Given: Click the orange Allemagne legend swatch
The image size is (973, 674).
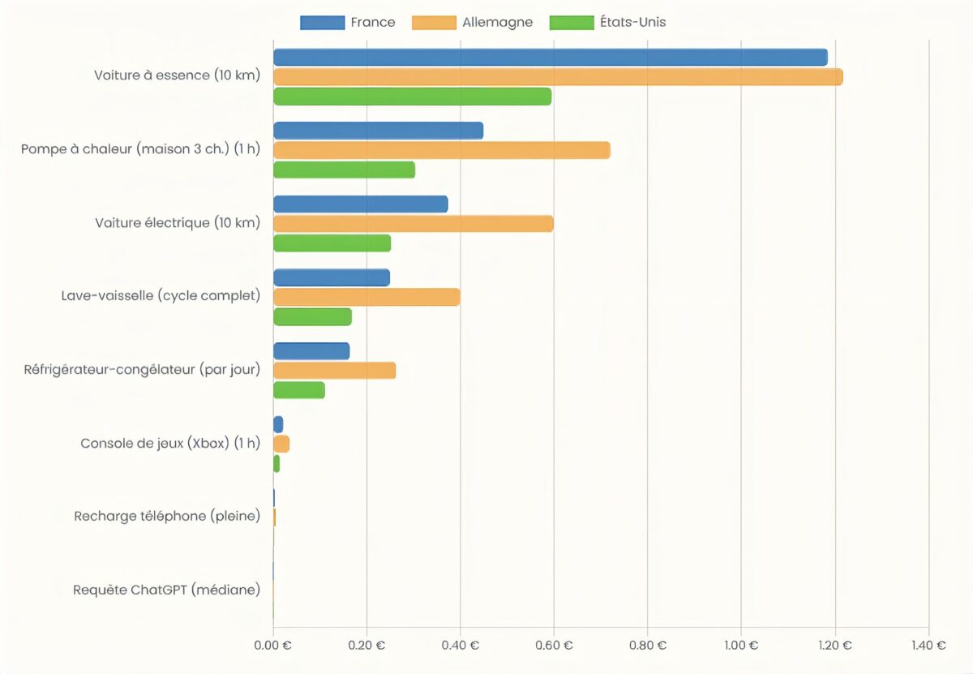Looking at the screenshot, I should click(x=434, y=23).
